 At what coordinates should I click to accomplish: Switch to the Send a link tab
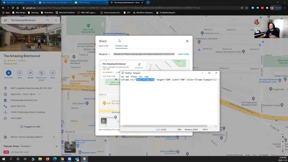pos(103,46)
